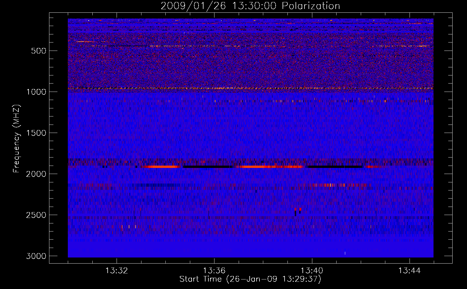Click the 3000 frequency tick label
This screenshot has width=467, height=289.
(36, 256)
